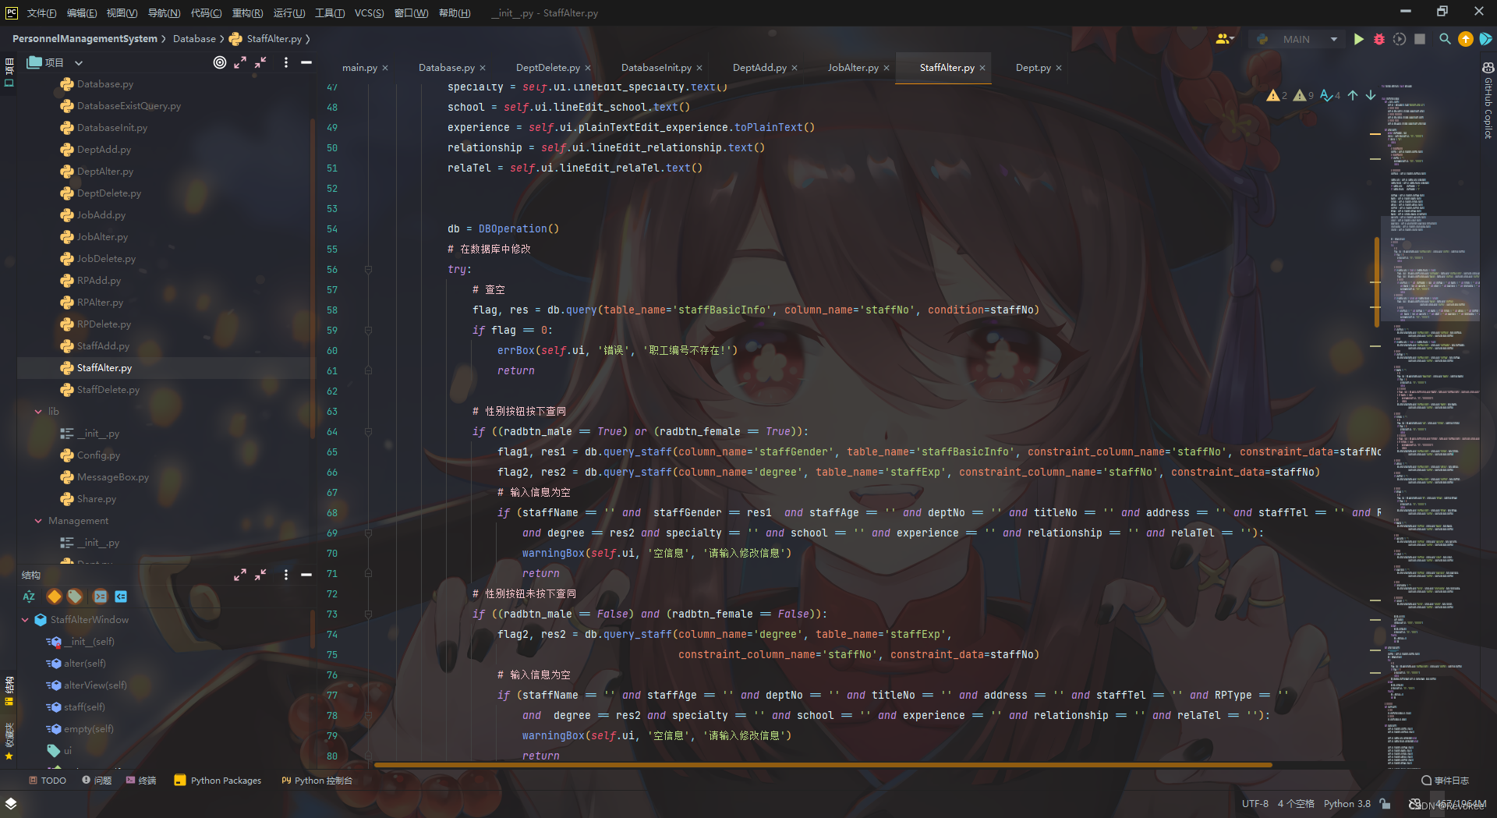Screen dimensions: 1497x818
Task: Open the VCS(S) menu
Action: click(369, 13)
